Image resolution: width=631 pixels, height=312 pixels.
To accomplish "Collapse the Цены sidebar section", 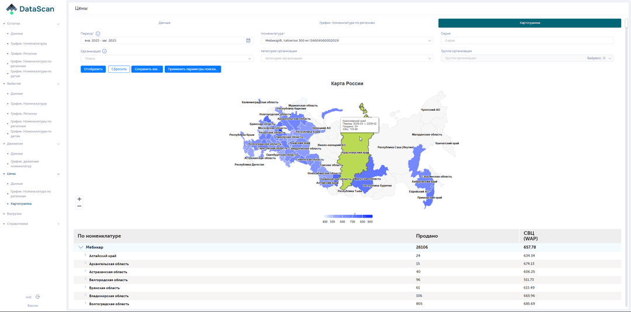I will (58, 174).
